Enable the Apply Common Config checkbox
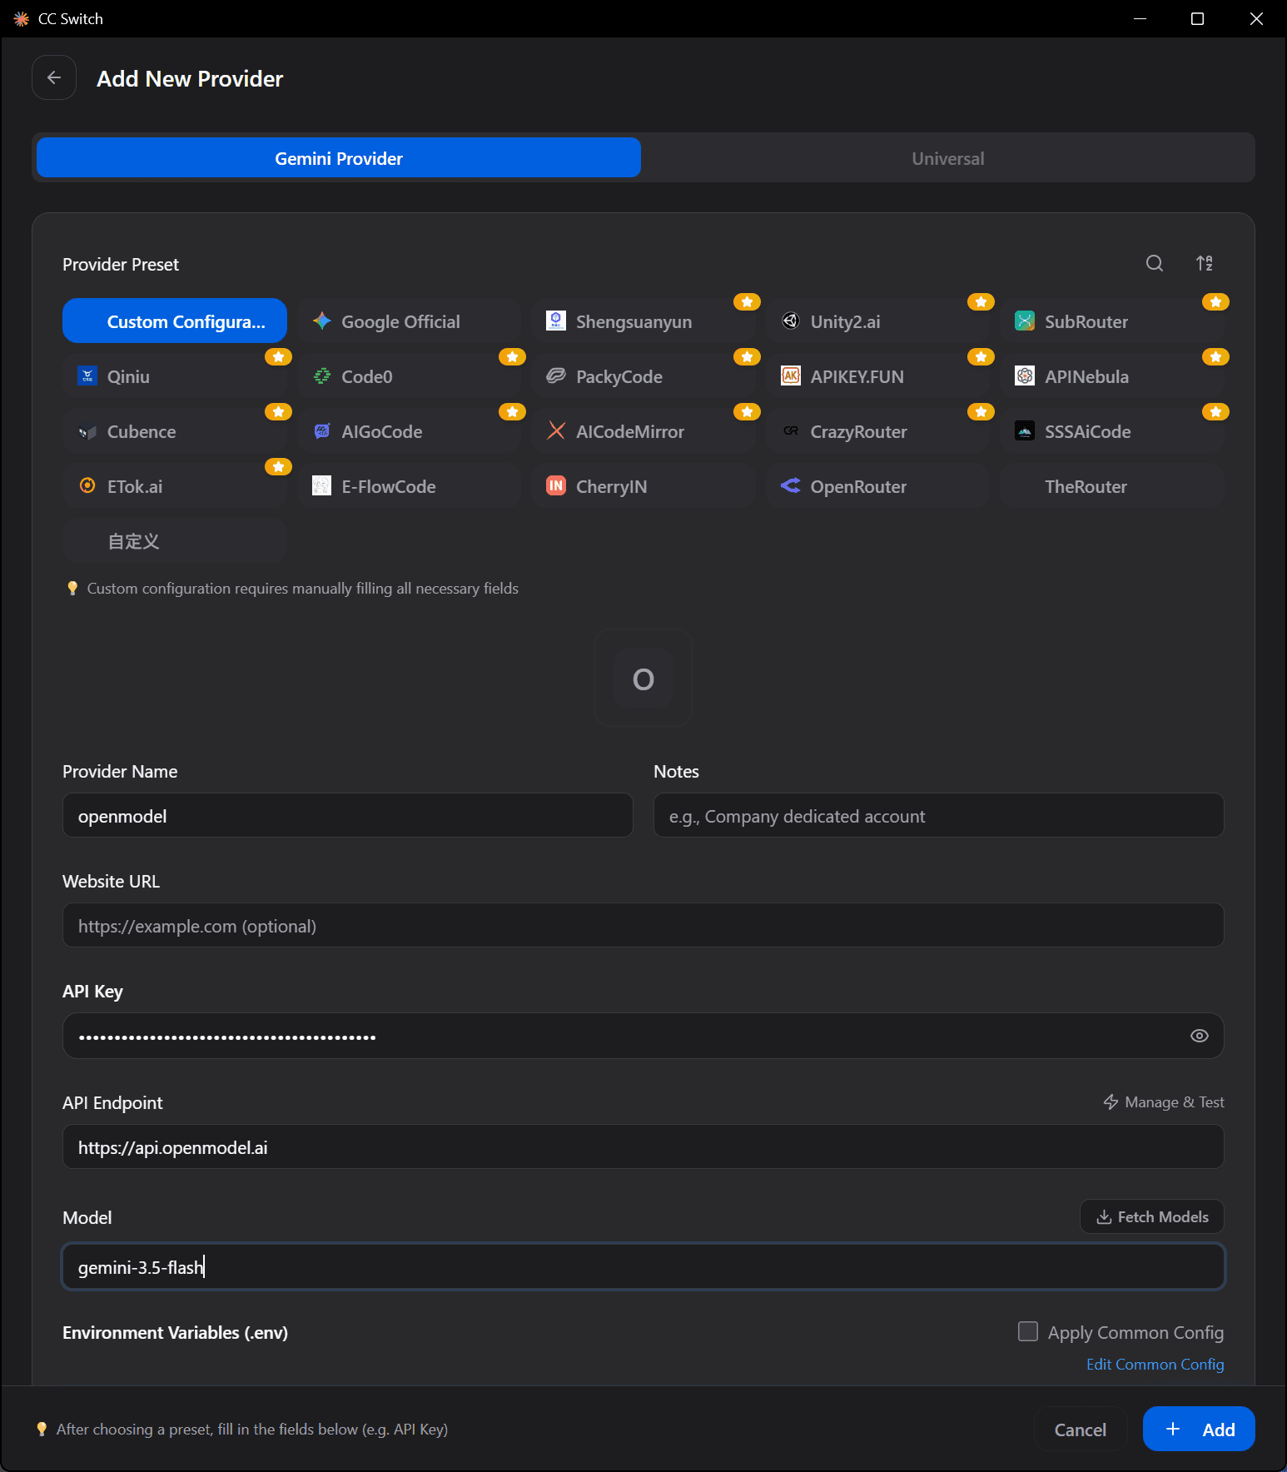Viewport: 1287px width, 1472px height. [x=1028, y=1331]
